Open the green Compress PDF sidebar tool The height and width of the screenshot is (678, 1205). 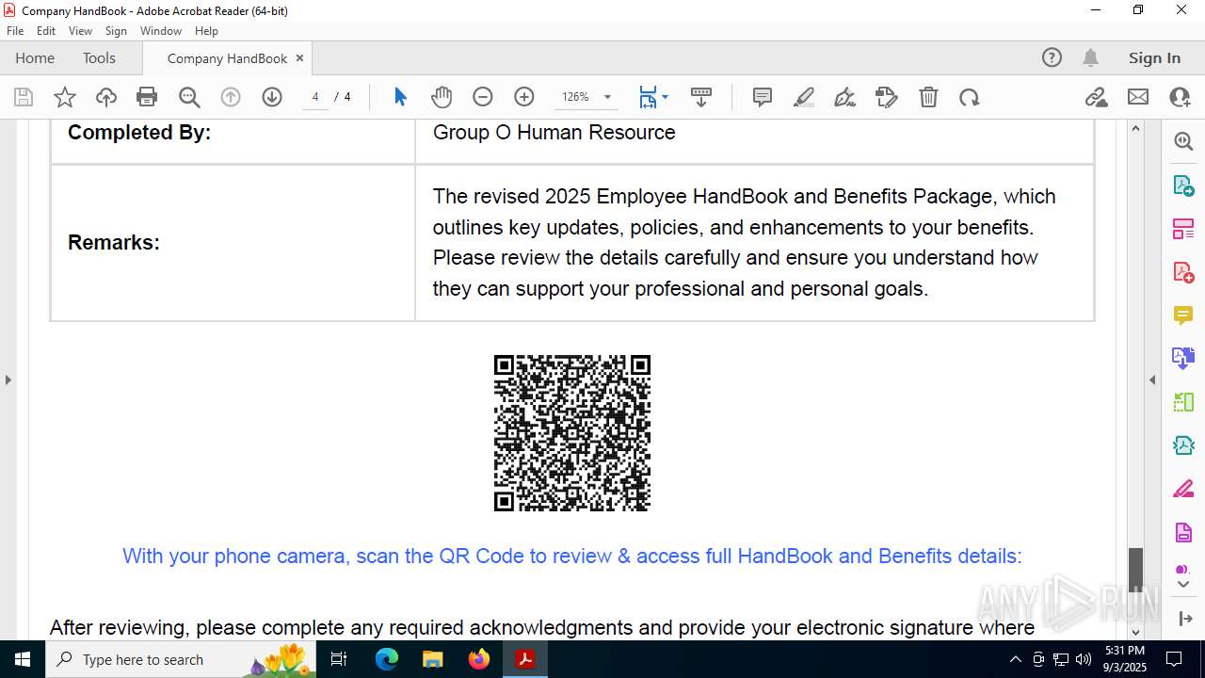[x=1183, y=402]
